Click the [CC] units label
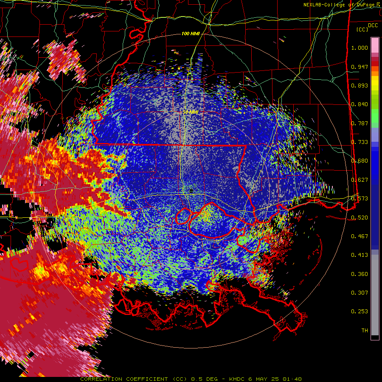Viewport: 382px width, 382px height. click(362, 29)
